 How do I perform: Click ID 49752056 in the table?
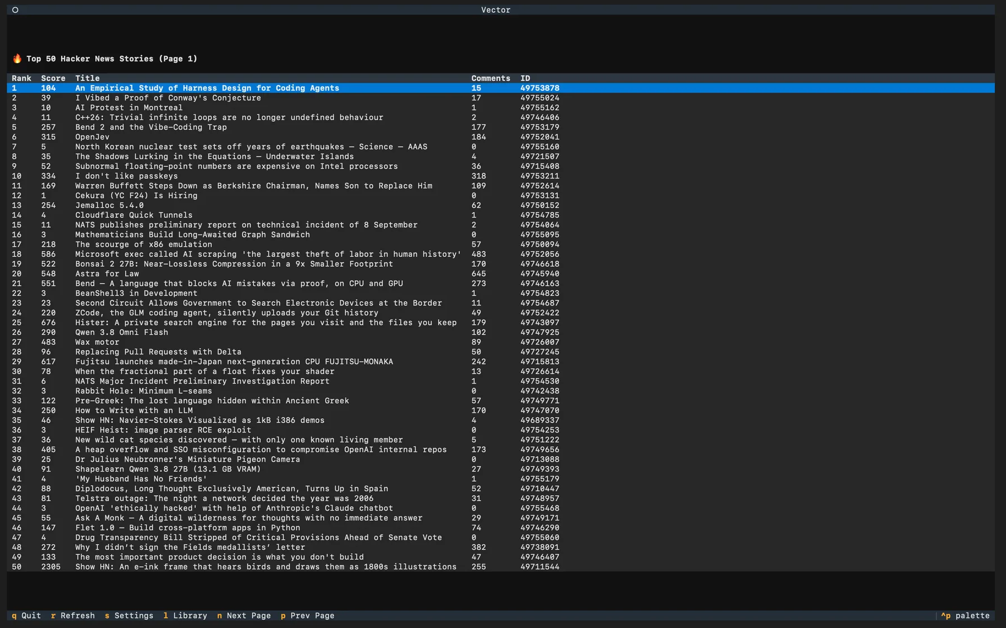[540, 254]
